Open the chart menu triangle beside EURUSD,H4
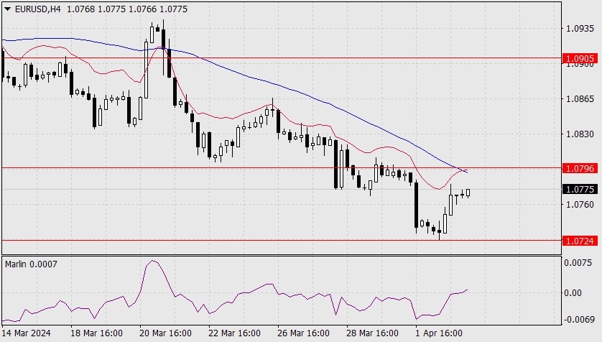Image resolution: width=602 pixels, height=342 pixels. coord(7,9)
